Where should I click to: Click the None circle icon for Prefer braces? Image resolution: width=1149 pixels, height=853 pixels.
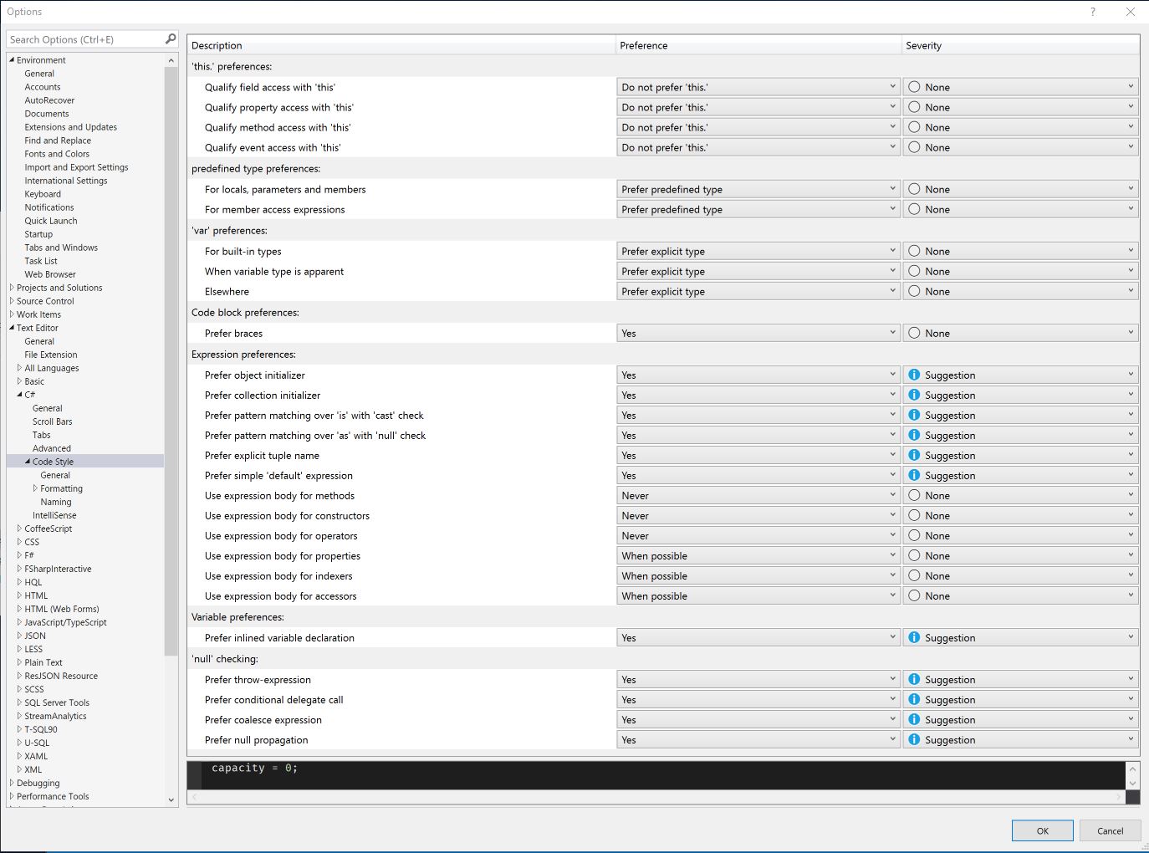(914, 334)
